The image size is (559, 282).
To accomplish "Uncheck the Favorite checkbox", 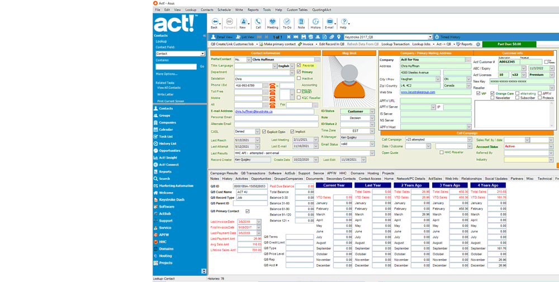I will point(299,65).
